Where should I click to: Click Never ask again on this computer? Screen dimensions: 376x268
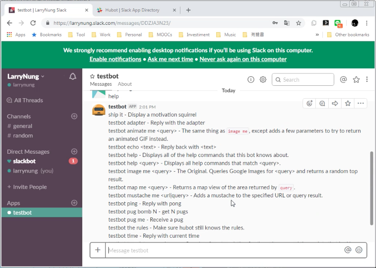(243, 59)
